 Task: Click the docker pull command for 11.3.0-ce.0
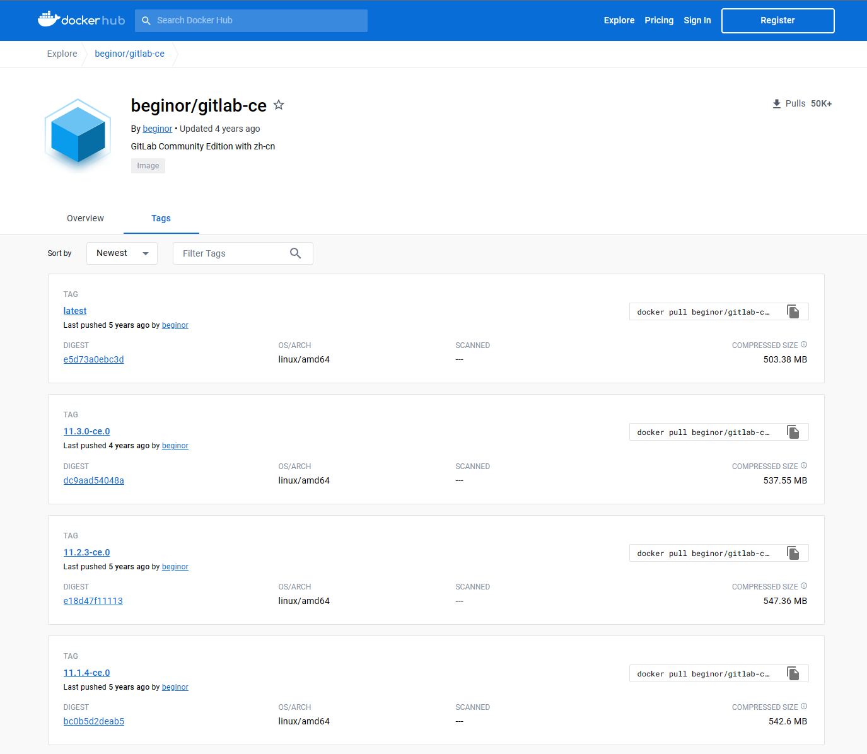tap(704, 432)
